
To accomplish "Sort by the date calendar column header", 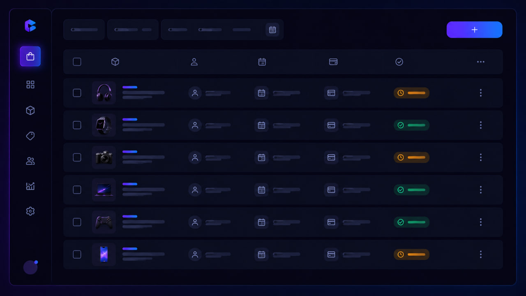I will click(262, 62).
